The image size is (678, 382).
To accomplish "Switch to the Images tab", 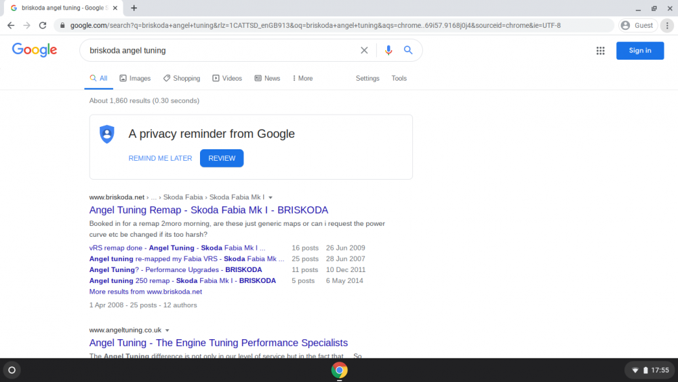I will (x=135, y=78).
